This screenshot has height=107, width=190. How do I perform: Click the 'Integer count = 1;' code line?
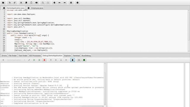[23, 37]
